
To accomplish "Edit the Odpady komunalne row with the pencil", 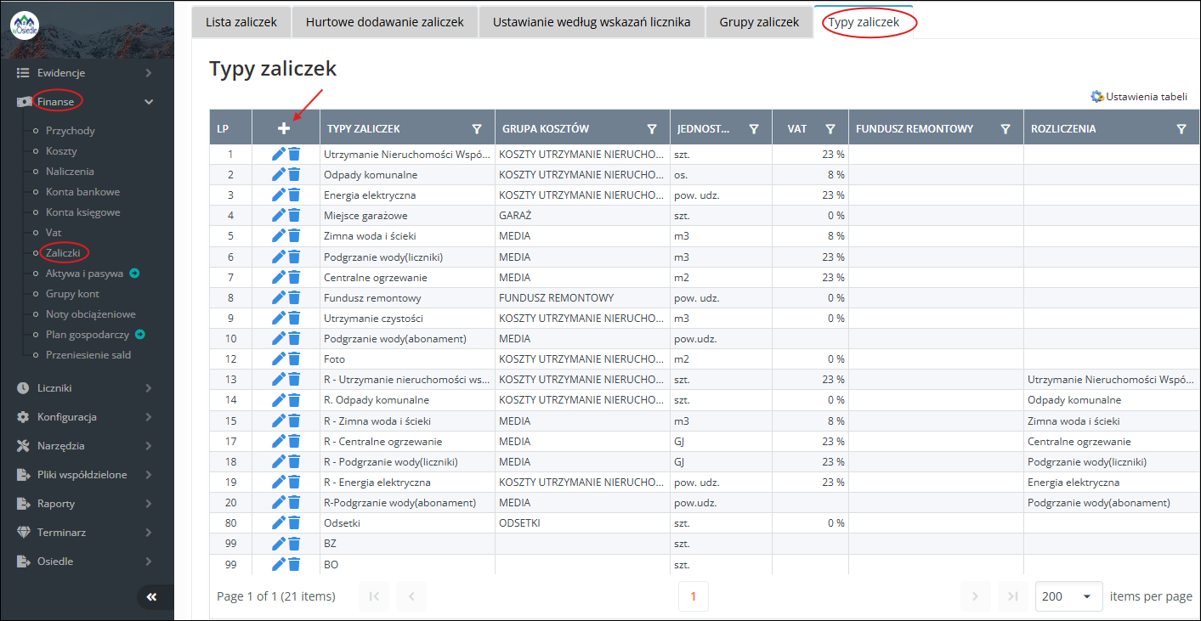I will (x=278, y=174).
